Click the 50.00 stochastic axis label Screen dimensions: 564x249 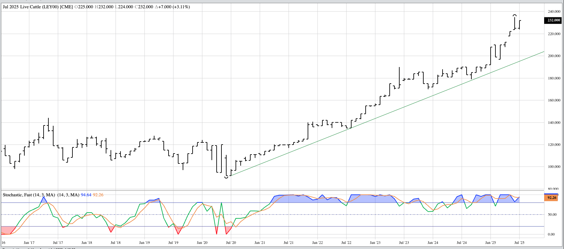click(x=552, y=215)
